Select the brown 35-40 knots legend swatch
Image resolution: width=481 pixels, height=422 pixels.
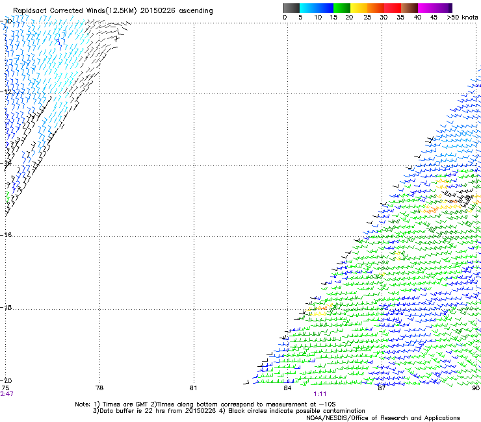point(409,8)
